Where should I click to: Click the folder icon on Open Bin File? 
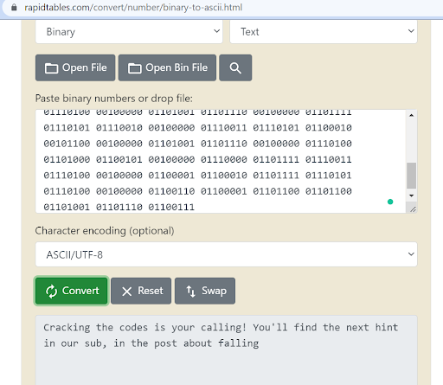135,68
